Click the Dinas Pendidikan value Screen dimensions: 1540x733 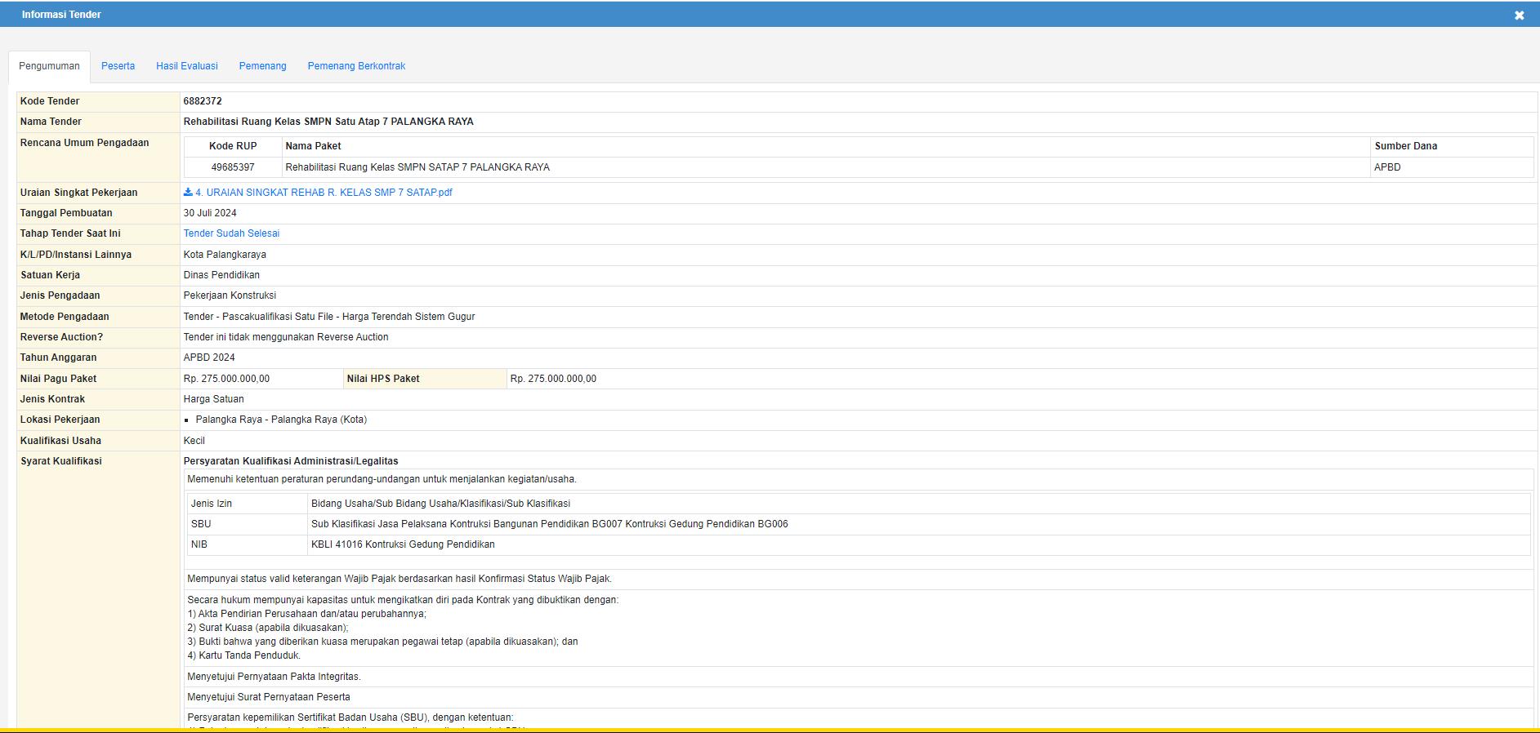click(221, 275)
